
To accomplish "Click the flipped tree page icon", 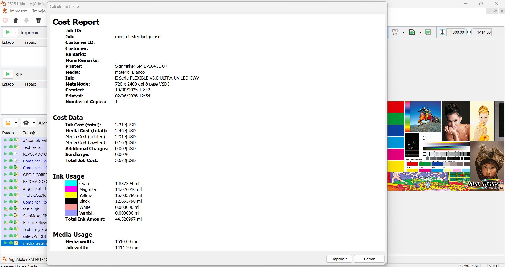I will 428,32.
